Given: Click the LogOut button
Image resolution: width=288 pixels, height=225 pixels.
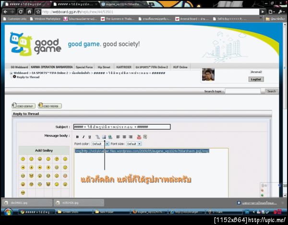Looking at the screenshot, I should (256, 80).
